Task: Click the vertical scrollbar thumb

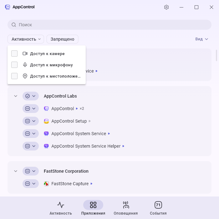Action: point(216,55)
